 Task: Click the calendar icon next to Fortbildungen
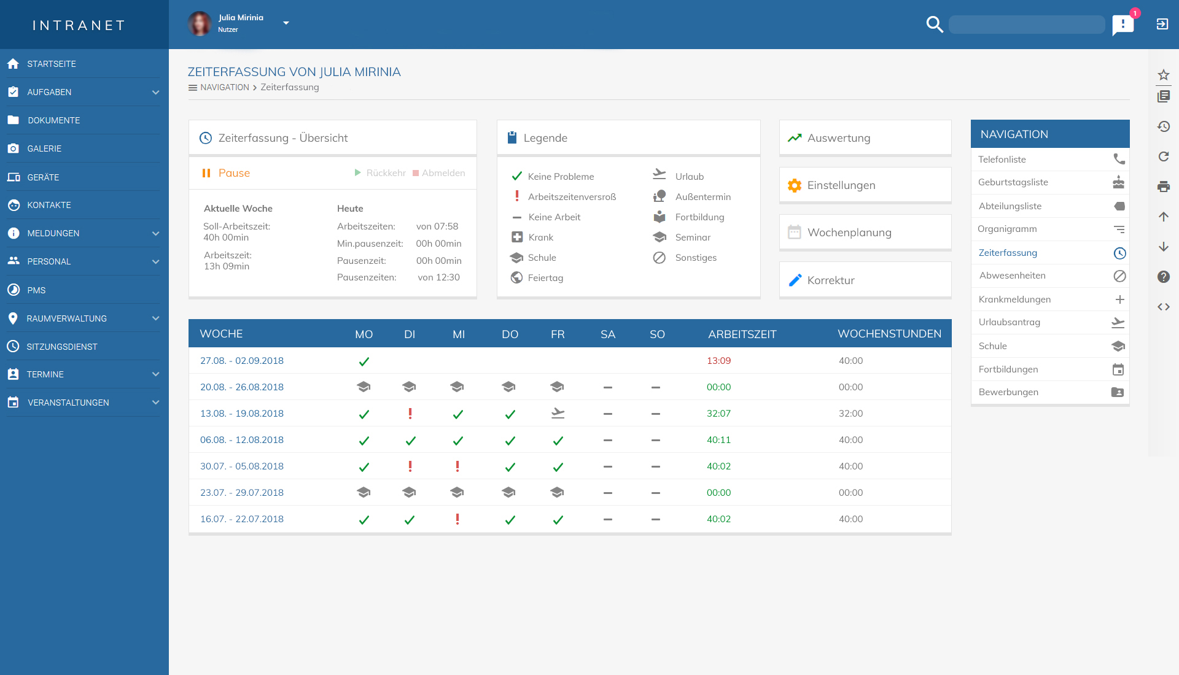pyautogui.click(x=1118, y=369)
